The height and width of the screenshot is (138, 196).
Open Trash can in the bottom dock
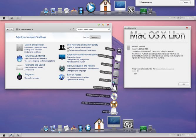(150, 128)
